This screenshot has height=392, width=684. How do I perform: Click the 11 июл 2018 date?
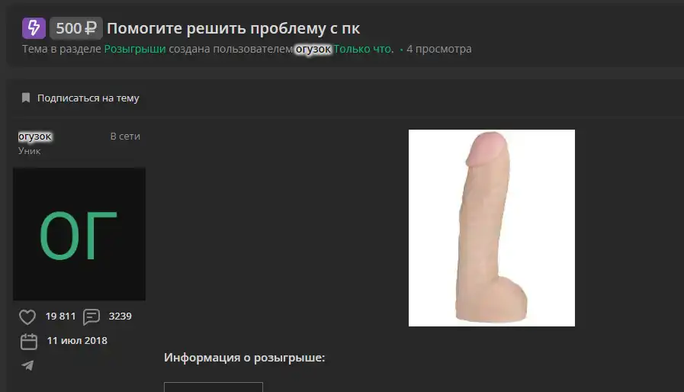[x=77, y=340]
